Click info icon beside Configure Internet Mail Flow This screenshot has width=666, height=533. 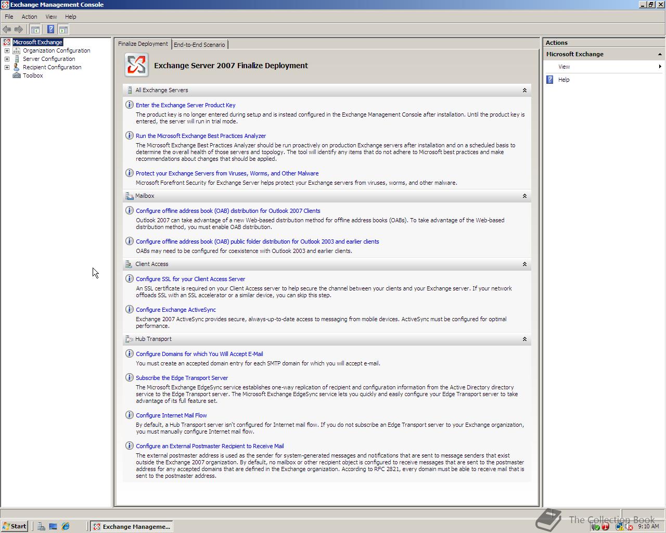pos(130,415)
